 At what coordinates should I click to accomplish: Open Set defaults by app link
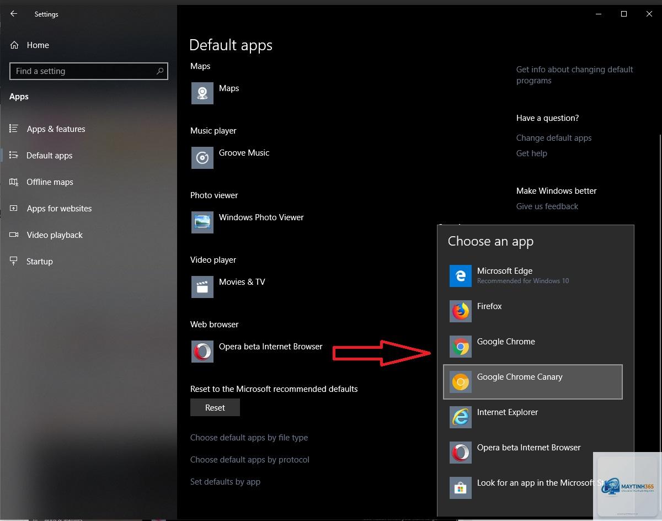pos(225,481)
